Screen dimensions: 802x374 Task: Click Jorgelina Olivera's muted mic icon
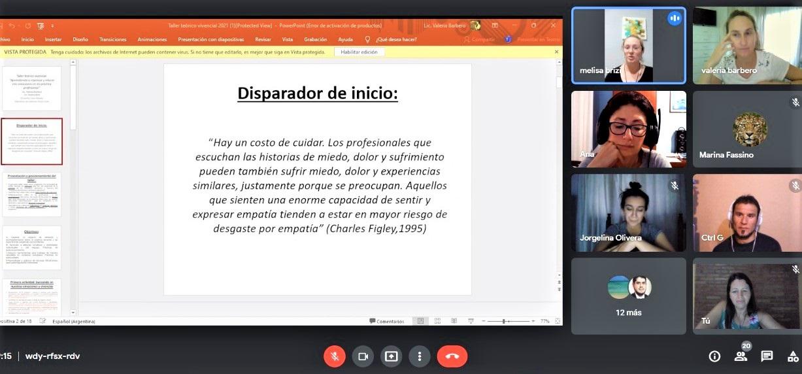[x=675, y=186]
